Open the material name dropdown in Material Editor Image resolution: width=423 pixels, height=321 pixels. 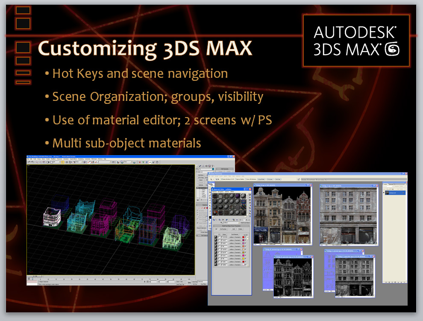tap(230, 223)
